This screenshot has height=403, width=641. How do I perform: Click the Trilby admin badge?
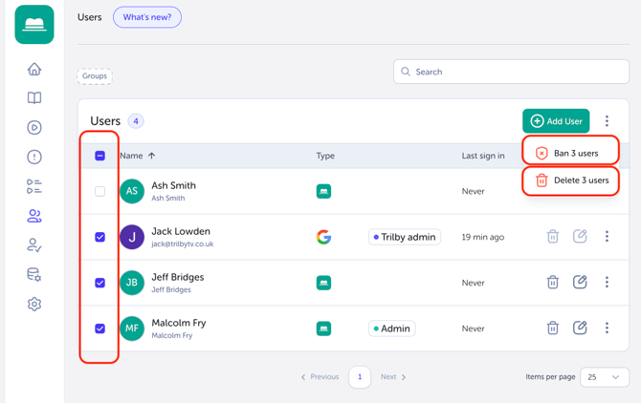405,237
